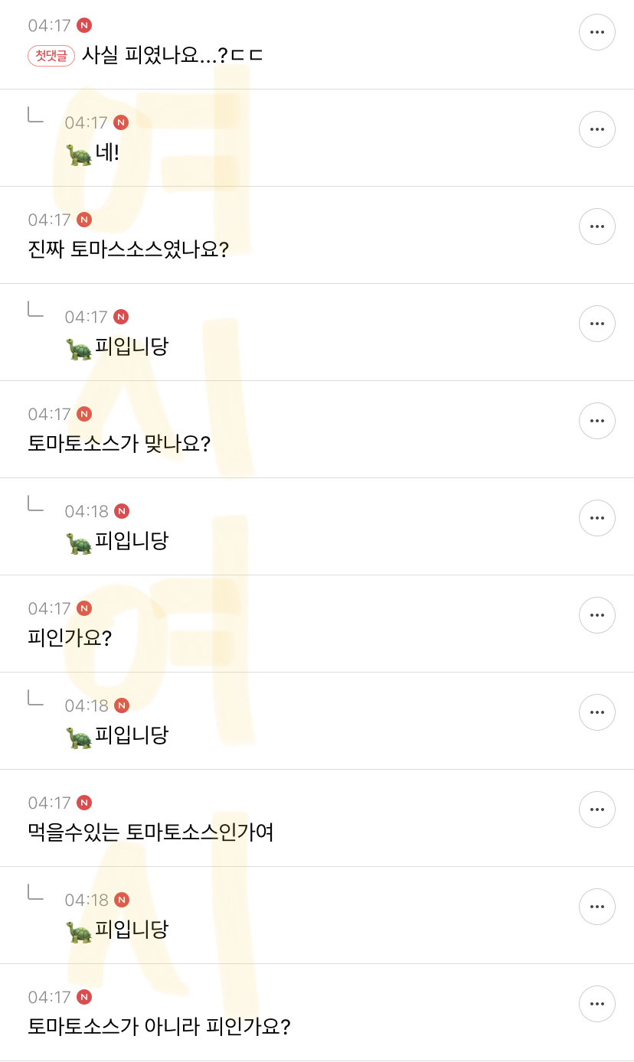Tap three-dot button beside "토마토소스가 아니라 피인가요?"
Image resolution: width=634 pixels, height=1062 pixels.
pos(597,1004)
